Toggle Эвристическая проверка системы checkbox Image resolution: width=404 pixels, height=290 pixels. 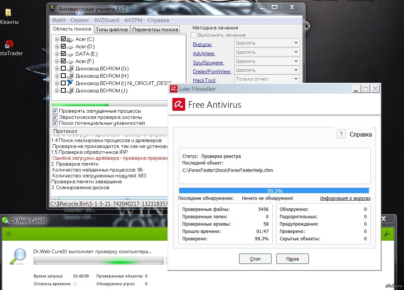55,117
